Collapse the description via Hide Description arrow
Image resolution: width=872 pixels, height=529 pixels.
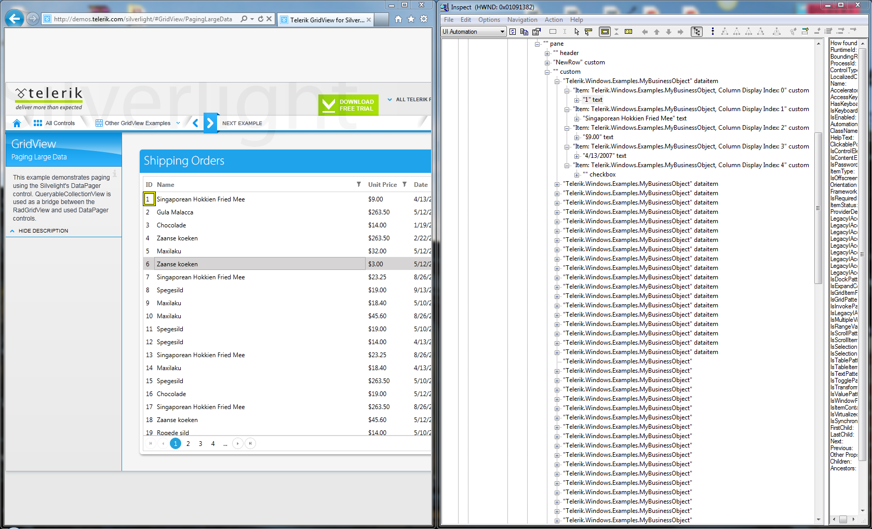click(12, 231)
